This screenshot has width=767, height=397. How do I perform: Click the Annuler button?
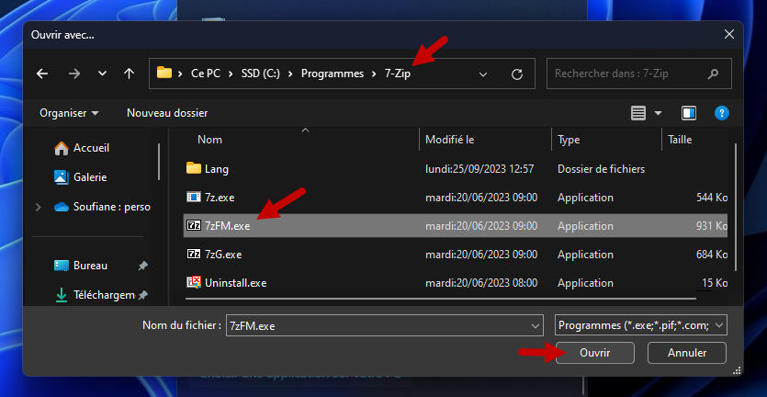(687, 353)
